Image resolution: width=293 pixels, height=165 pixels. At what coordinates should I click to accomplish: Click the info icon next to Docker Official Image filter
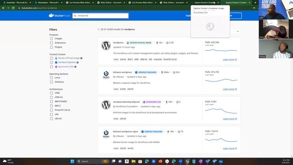point(81,58)
